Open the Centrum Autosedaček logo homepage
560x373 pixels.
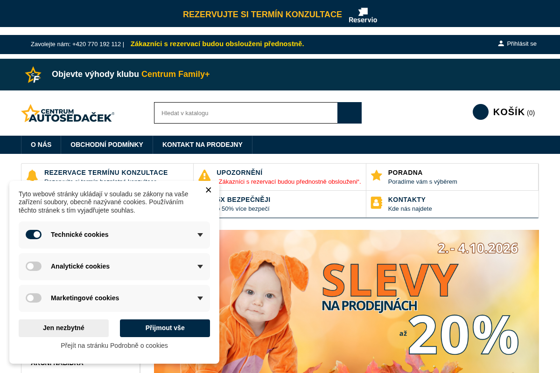(68, 113)
